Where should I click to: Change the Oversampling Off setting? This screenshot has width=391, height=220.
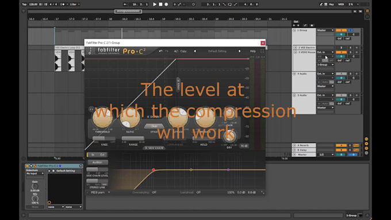(154, 192)
